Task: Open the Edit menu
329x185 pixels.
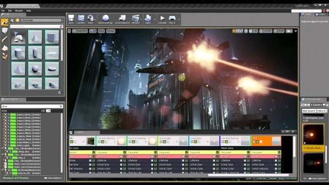Action: point(10,10)
